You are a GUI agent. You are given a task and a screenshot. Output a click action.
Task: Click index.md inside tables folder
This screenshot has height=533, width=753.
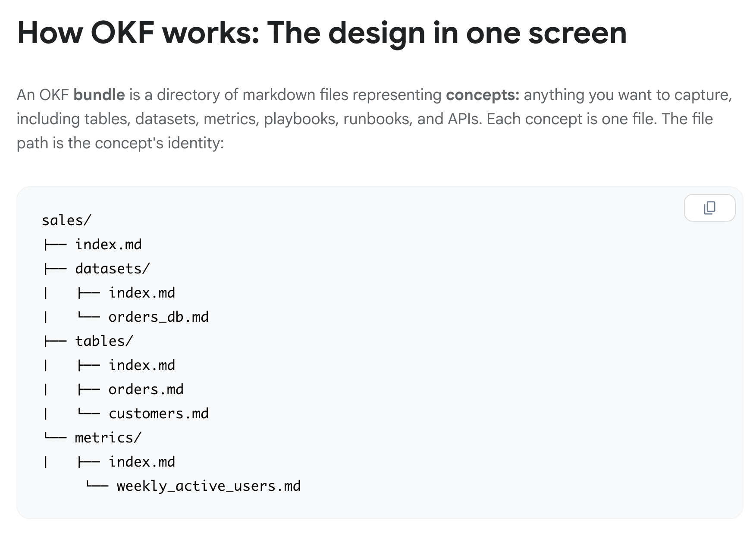(142, 365)
